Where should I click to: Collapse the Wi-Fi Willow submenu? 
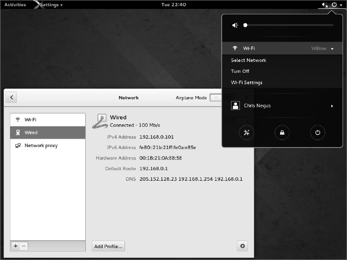click(x=332, y=49)
